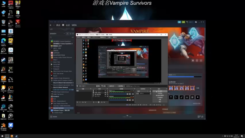This screenshot has width=245, height=138.
Task: Open the Microsoft Edge desktop shortcut
Action: [3, 42]
